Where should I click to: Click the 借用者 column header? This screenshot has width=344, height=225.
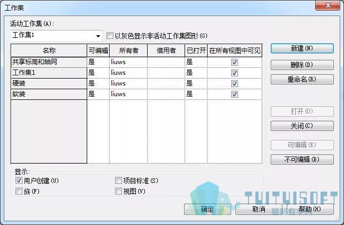(x=166, y=51)
